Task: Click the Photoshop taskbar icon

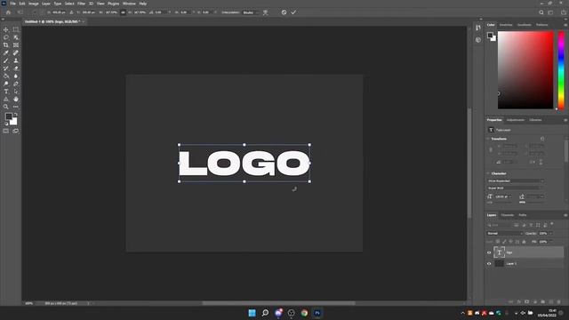Action: click(x=317, y=313)
